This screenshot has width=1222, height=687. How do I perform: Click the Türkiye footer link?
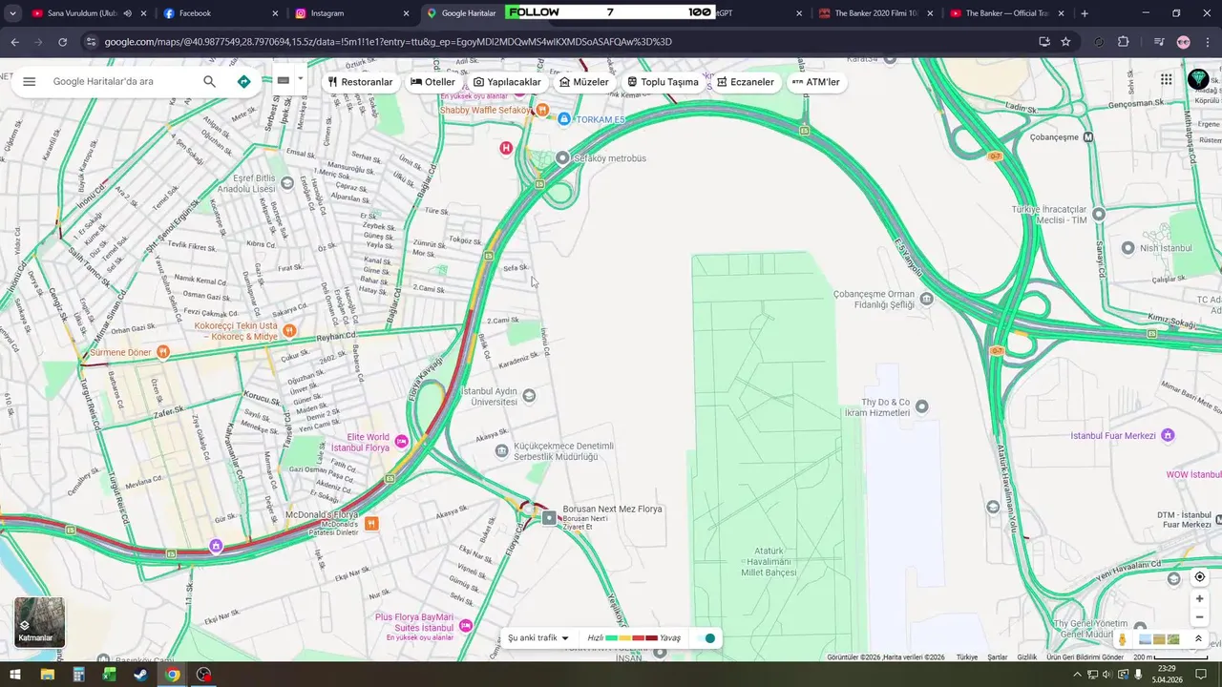967,657
